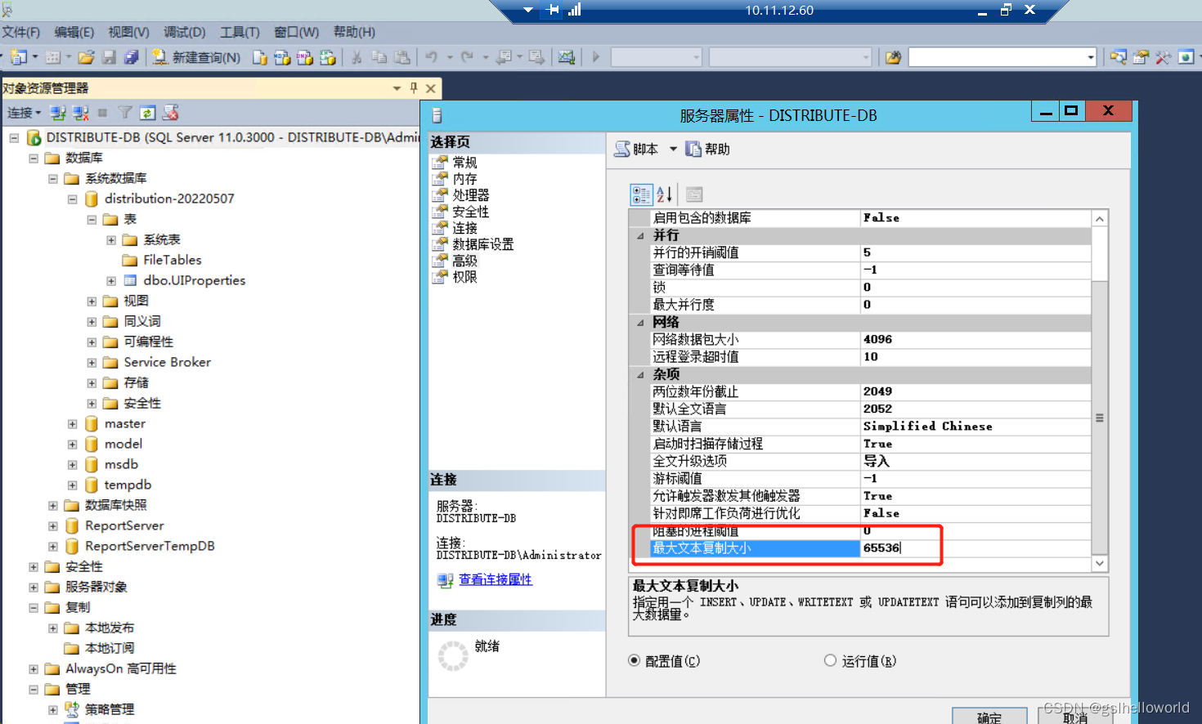
Task: Click the Open File folder icon in toolbar
Action: click(85, 57)
